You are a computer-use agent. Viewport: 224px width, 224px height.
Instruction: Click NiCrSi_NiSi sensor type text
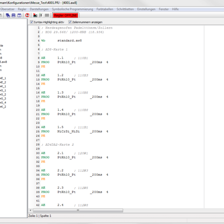point(69,131)
